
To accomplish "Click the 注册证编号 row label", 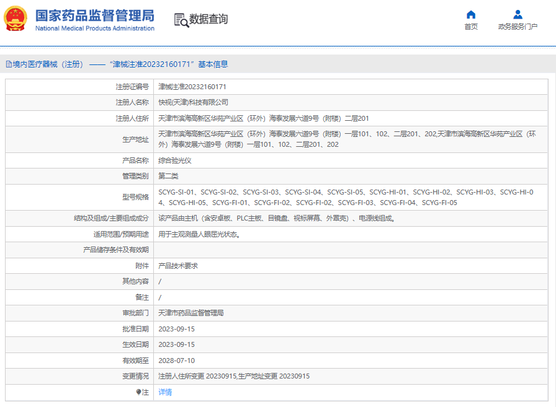I will (132, 87).
